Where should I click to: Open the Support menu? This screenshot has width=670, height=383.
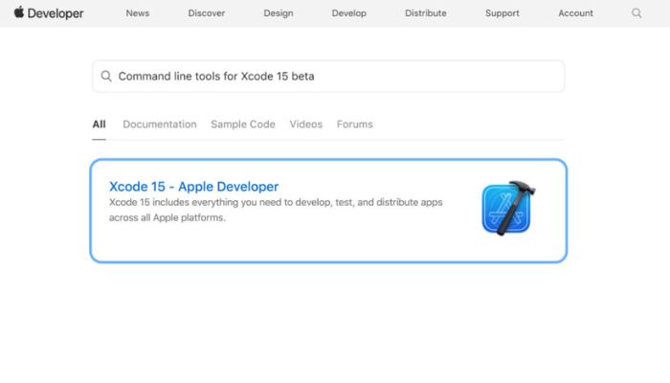coord(502,13)
